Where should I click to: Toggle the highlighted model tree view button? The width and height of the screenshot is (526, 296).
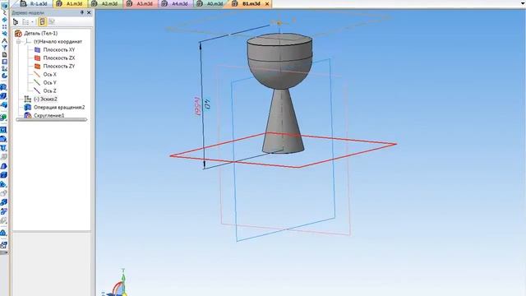point(42,22)
